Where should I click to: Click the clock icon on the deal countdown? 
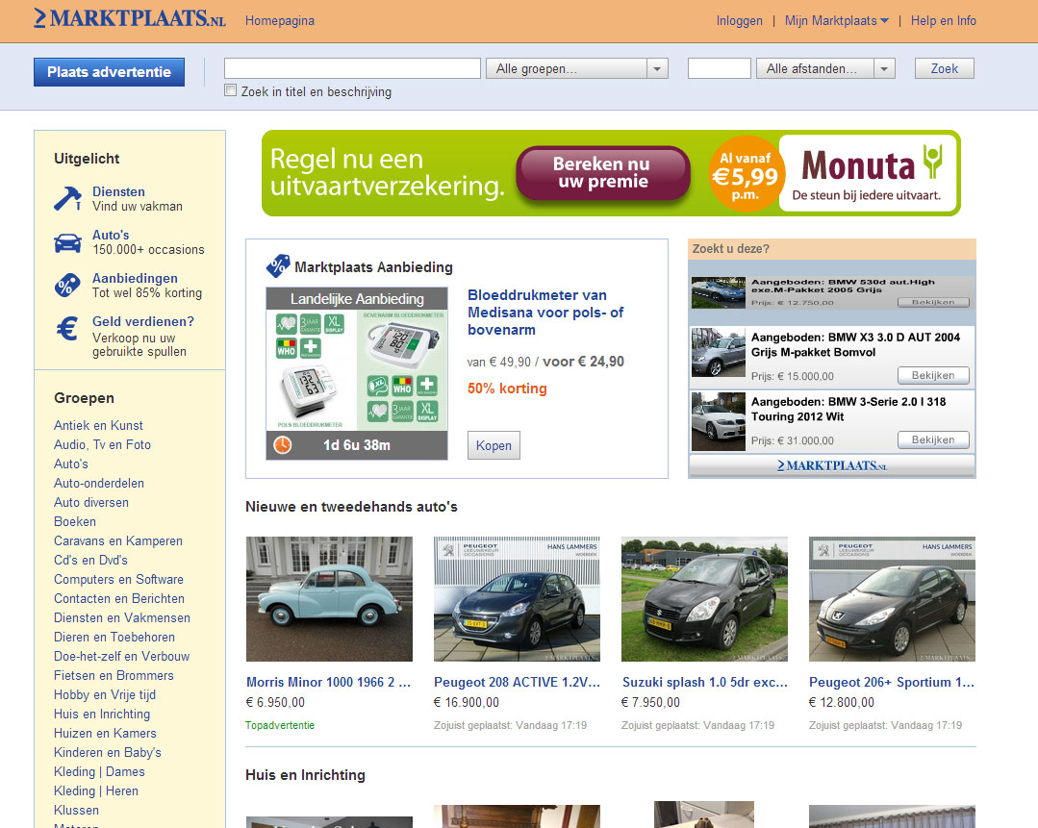tap(283, 445)
